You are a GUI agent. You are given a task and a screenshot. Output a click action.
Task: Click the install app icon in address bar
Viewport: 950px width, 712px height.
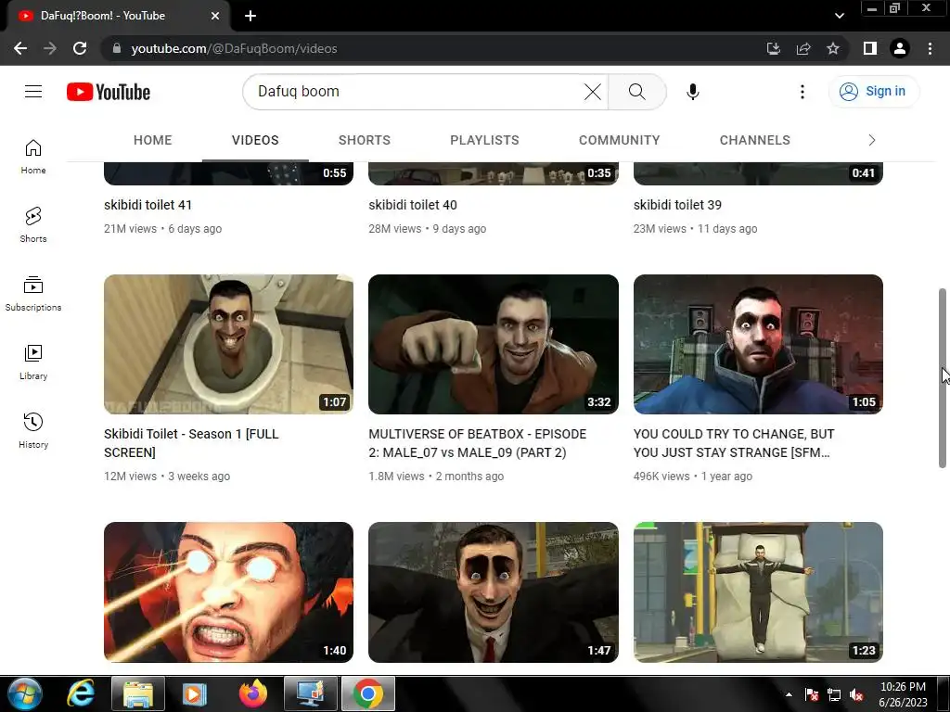coord(774,48)
